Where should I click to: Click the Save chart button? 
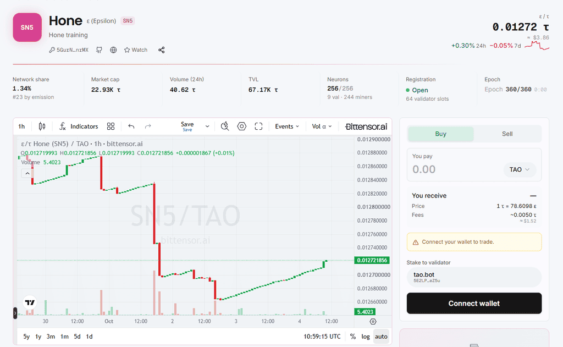(x=187, y=126)
